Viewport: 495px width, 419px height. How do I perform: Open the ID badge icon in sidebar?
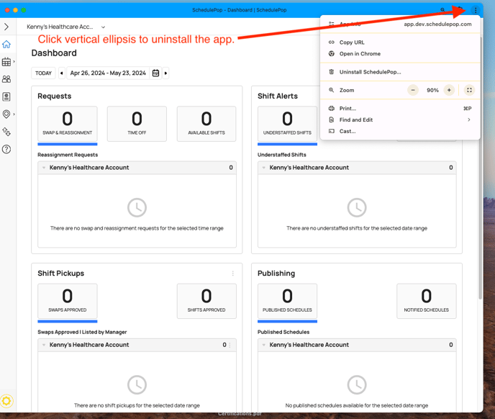(6, 96)
